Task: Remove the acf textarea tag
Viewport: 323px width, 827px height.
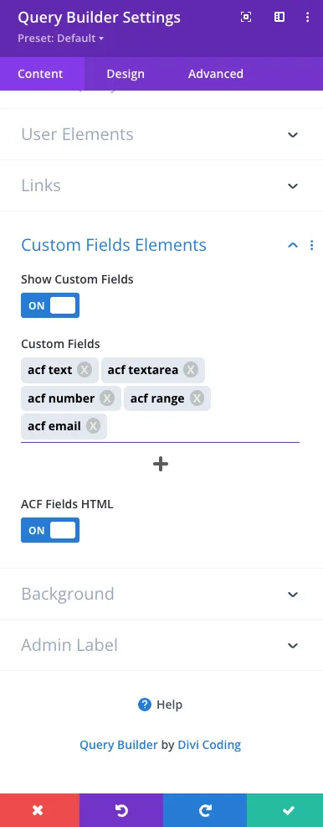Action: (x=191, y=370)
